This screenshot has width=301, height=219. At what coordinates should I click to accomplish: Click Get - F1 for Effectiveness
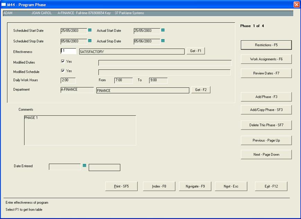tap(196, 51)
